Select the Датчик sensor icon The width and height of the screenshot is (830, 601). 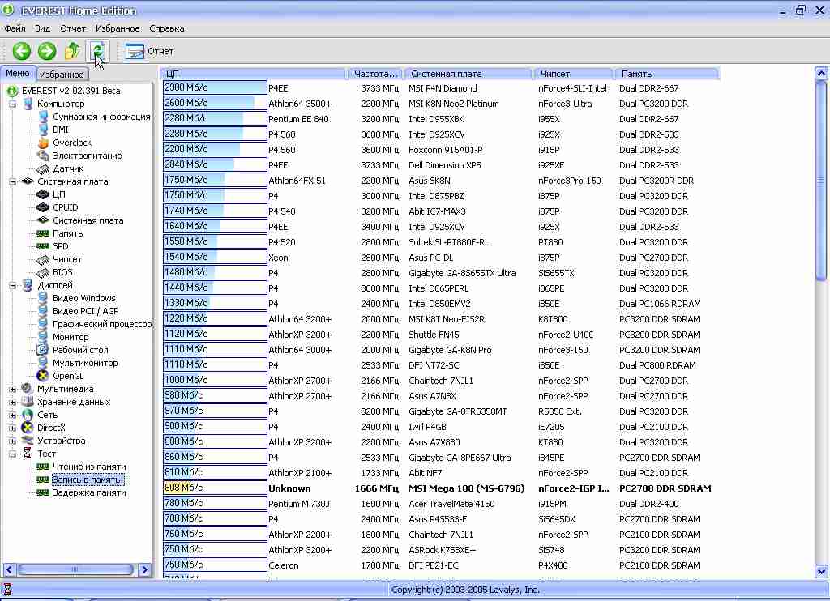point(44,168)
